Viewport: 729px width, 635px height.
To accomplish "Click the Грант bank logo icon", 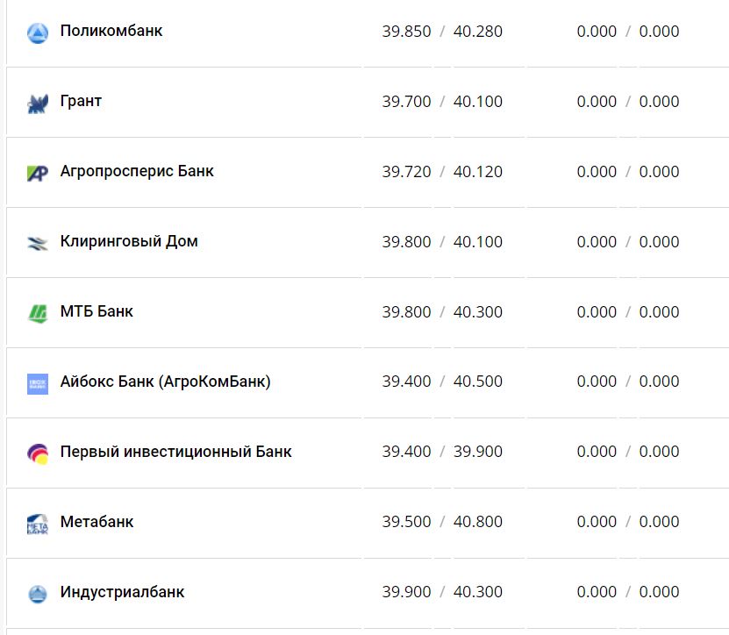I will (x=38, y=103).
